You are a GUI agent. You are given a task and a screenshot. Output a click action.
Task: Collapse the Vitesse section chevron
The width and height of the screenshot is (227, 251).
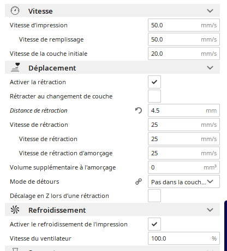click(x=210, y=11)
